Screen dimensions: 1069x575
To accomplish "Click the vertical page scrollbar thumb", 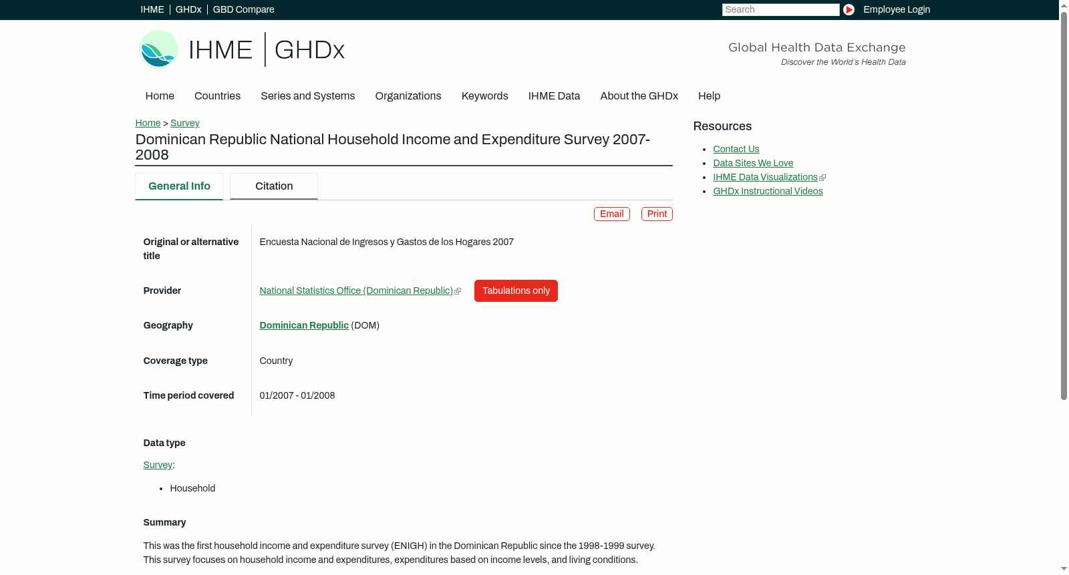I will click(x=1064, y=206).
